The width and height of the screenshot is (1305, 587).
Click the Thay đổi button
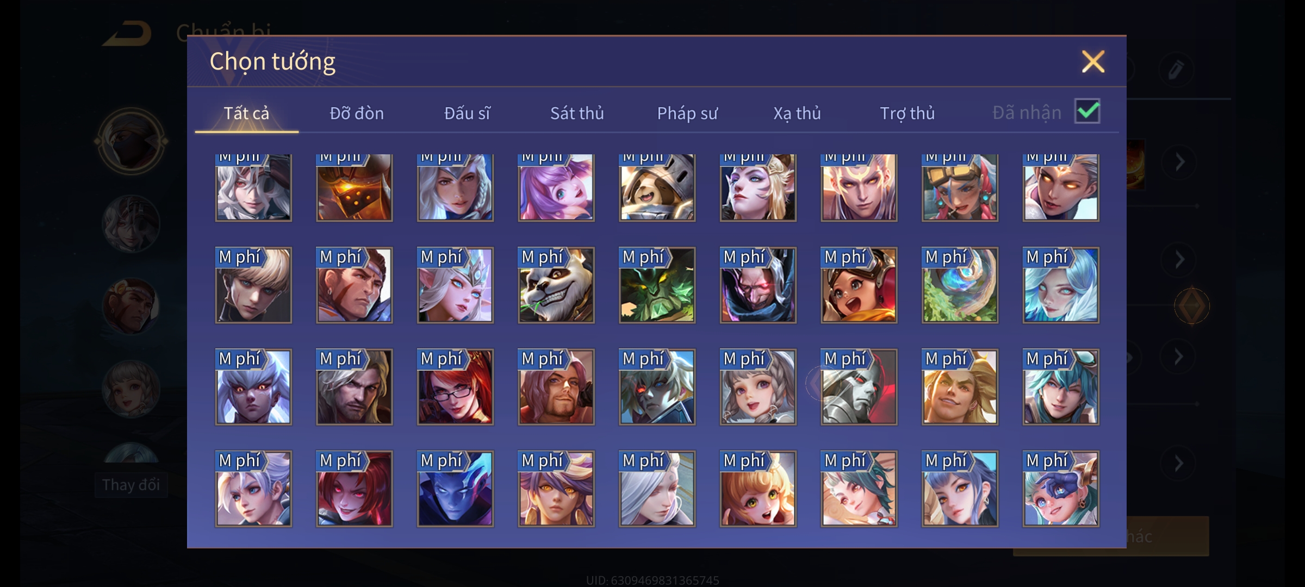point(131,485)
